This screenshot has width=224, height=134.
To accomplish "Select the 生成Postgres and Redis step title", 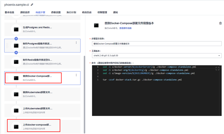I will pyautogui.click(x=38, y=27).
